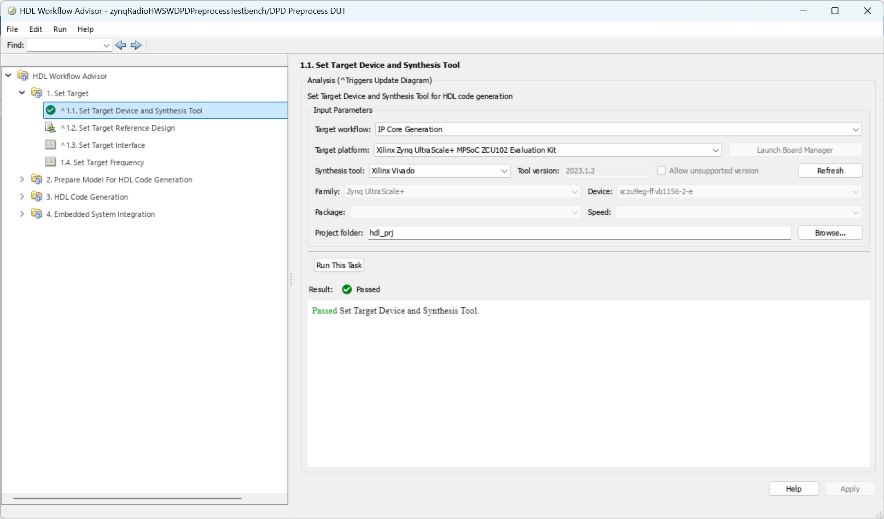Collapse the 1. Set Target folder
The width and height of the screenshot is (884, 519).
click(x=22, y=93)
